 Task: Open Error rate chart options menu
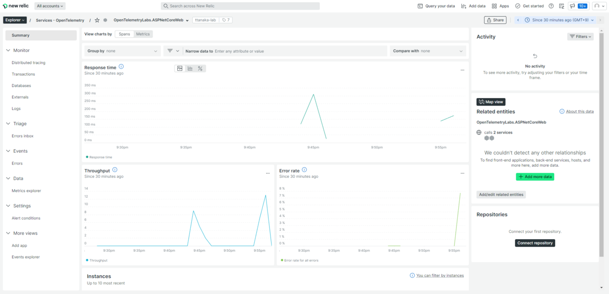462,173
